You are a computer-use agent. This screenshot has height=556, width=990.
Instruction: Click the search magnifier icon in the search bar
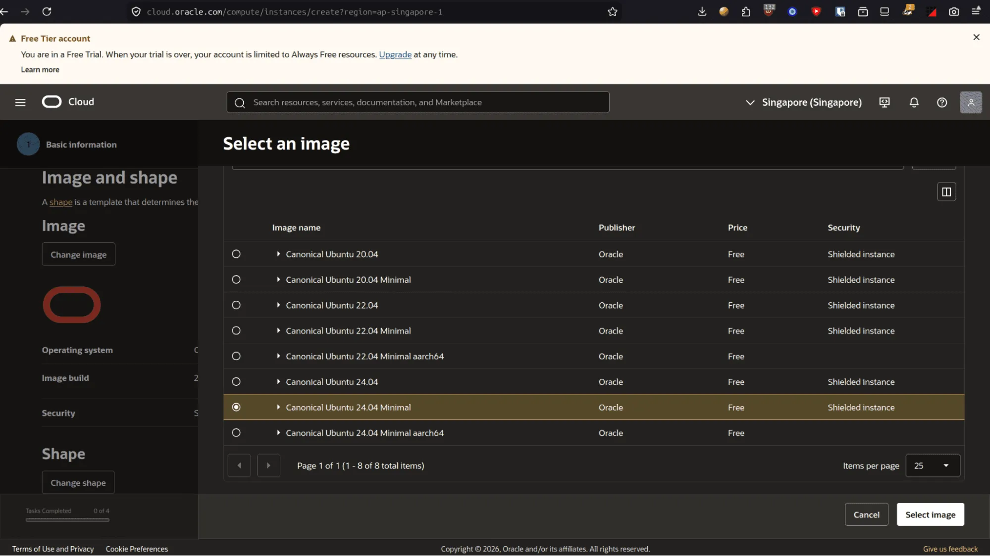tap(240, 102)
